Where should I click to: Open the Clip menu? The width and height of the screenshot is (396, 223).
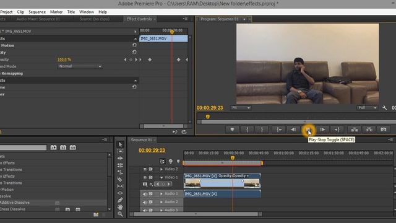[20, 12]
